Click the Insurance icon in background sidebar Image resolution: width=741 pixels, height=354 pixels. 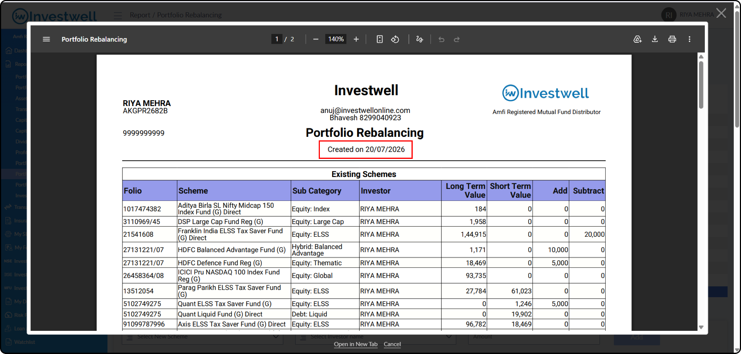pyautogui.click(x=9, y=220)
